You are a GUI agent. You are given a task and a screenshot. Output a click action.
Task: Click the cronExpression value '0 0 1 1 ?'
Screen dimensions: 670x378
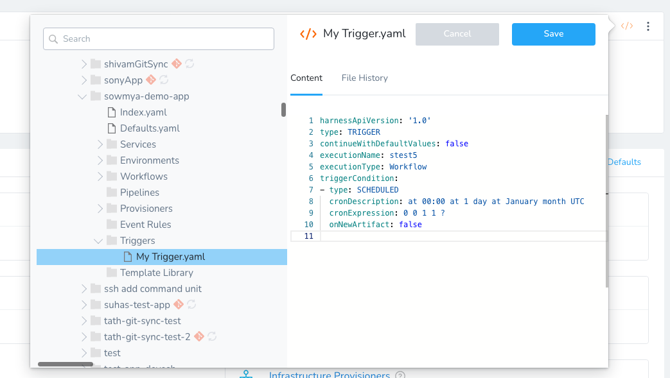(x=424, y=212)
